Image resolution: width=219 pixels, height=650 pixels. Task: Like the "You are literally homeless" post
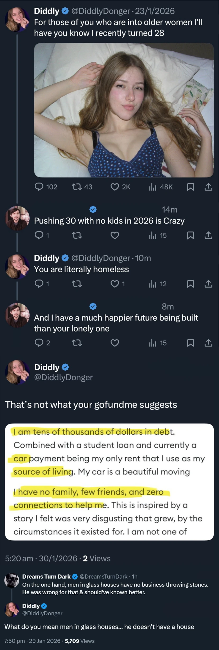(x=115, y=284)
